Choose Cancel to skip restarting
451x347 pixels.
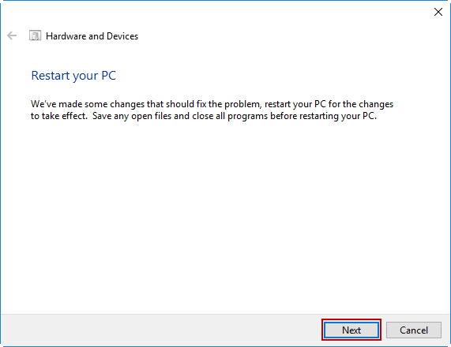tap(414, 330)
